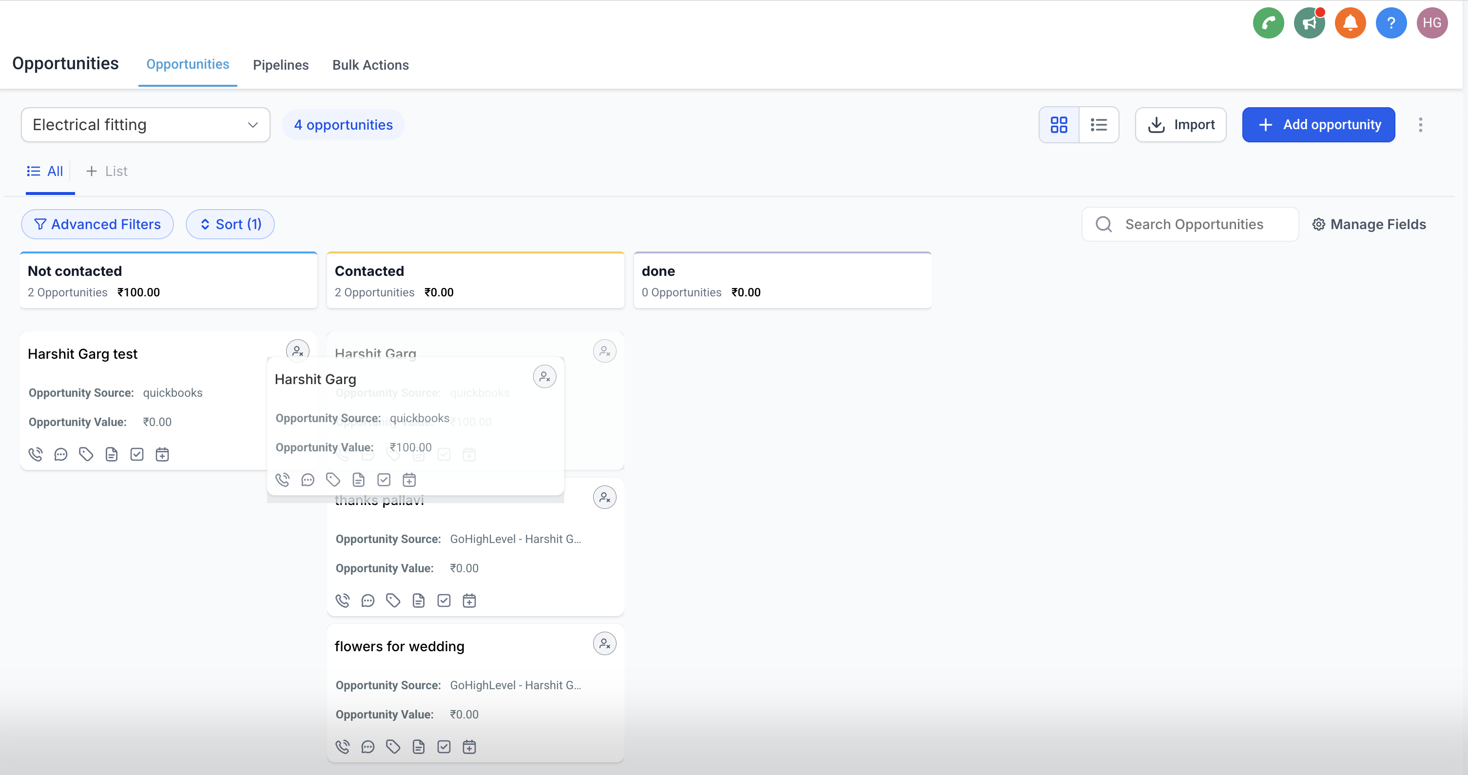This screenshot has width=1468, height=775.
Task: Open the three-dot more options menu
Action: (1420, 125)
